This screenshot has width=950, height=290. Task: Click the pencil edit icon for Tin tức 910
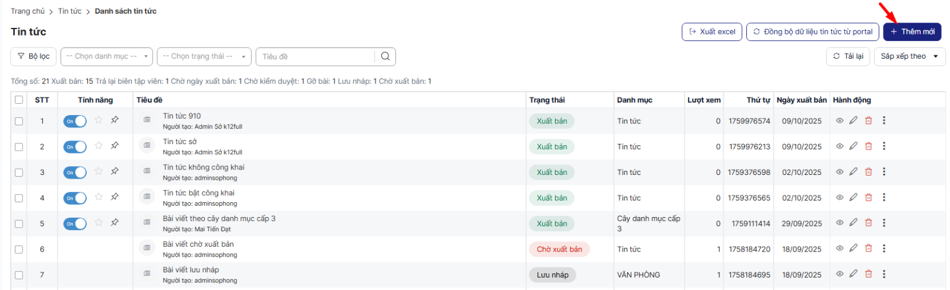click(x=853, y=120)
